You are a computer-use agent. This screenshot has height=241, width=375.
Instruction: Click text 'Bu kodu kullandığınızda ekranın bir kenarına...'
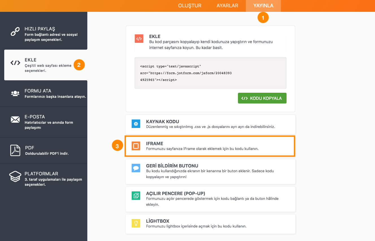click(210, 174)
